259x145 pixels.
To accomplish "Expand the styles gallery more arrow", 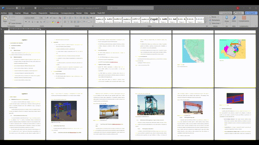I will point(205,22).
